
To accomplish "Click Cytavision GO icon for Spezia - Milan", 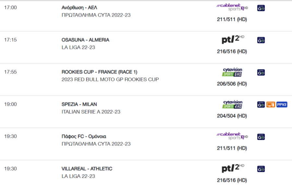I will coord(261,105).
